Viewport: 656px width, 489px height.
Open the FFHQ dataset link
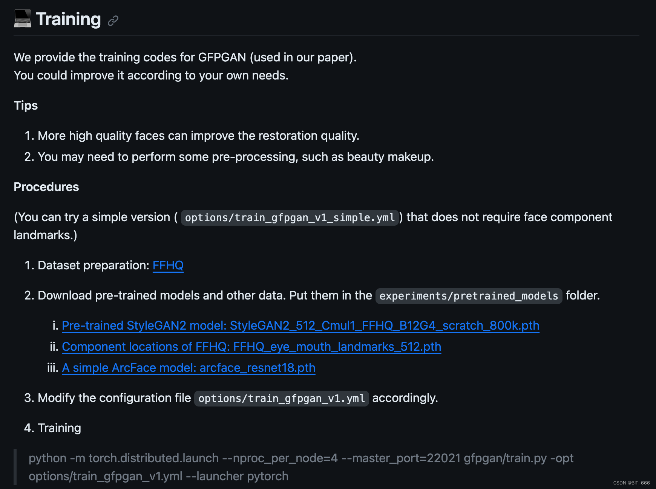point(168,265)
